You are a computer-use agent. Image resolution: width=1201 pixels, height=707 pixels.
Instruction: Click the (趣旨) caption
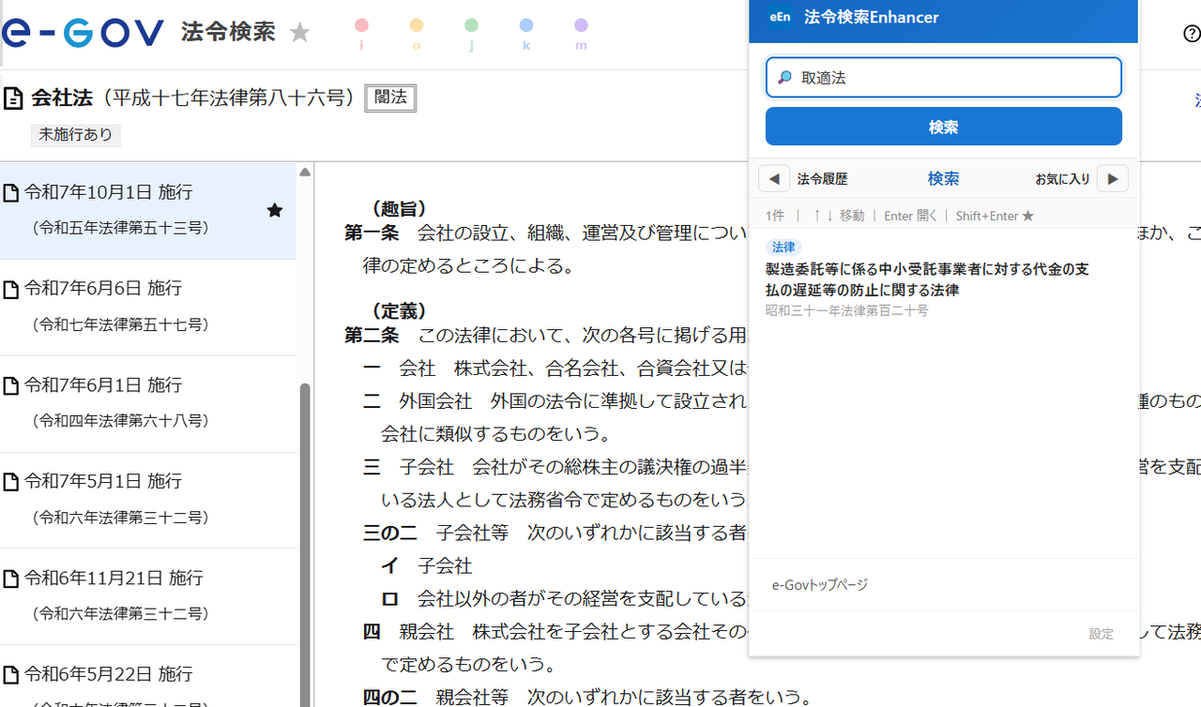400,208
